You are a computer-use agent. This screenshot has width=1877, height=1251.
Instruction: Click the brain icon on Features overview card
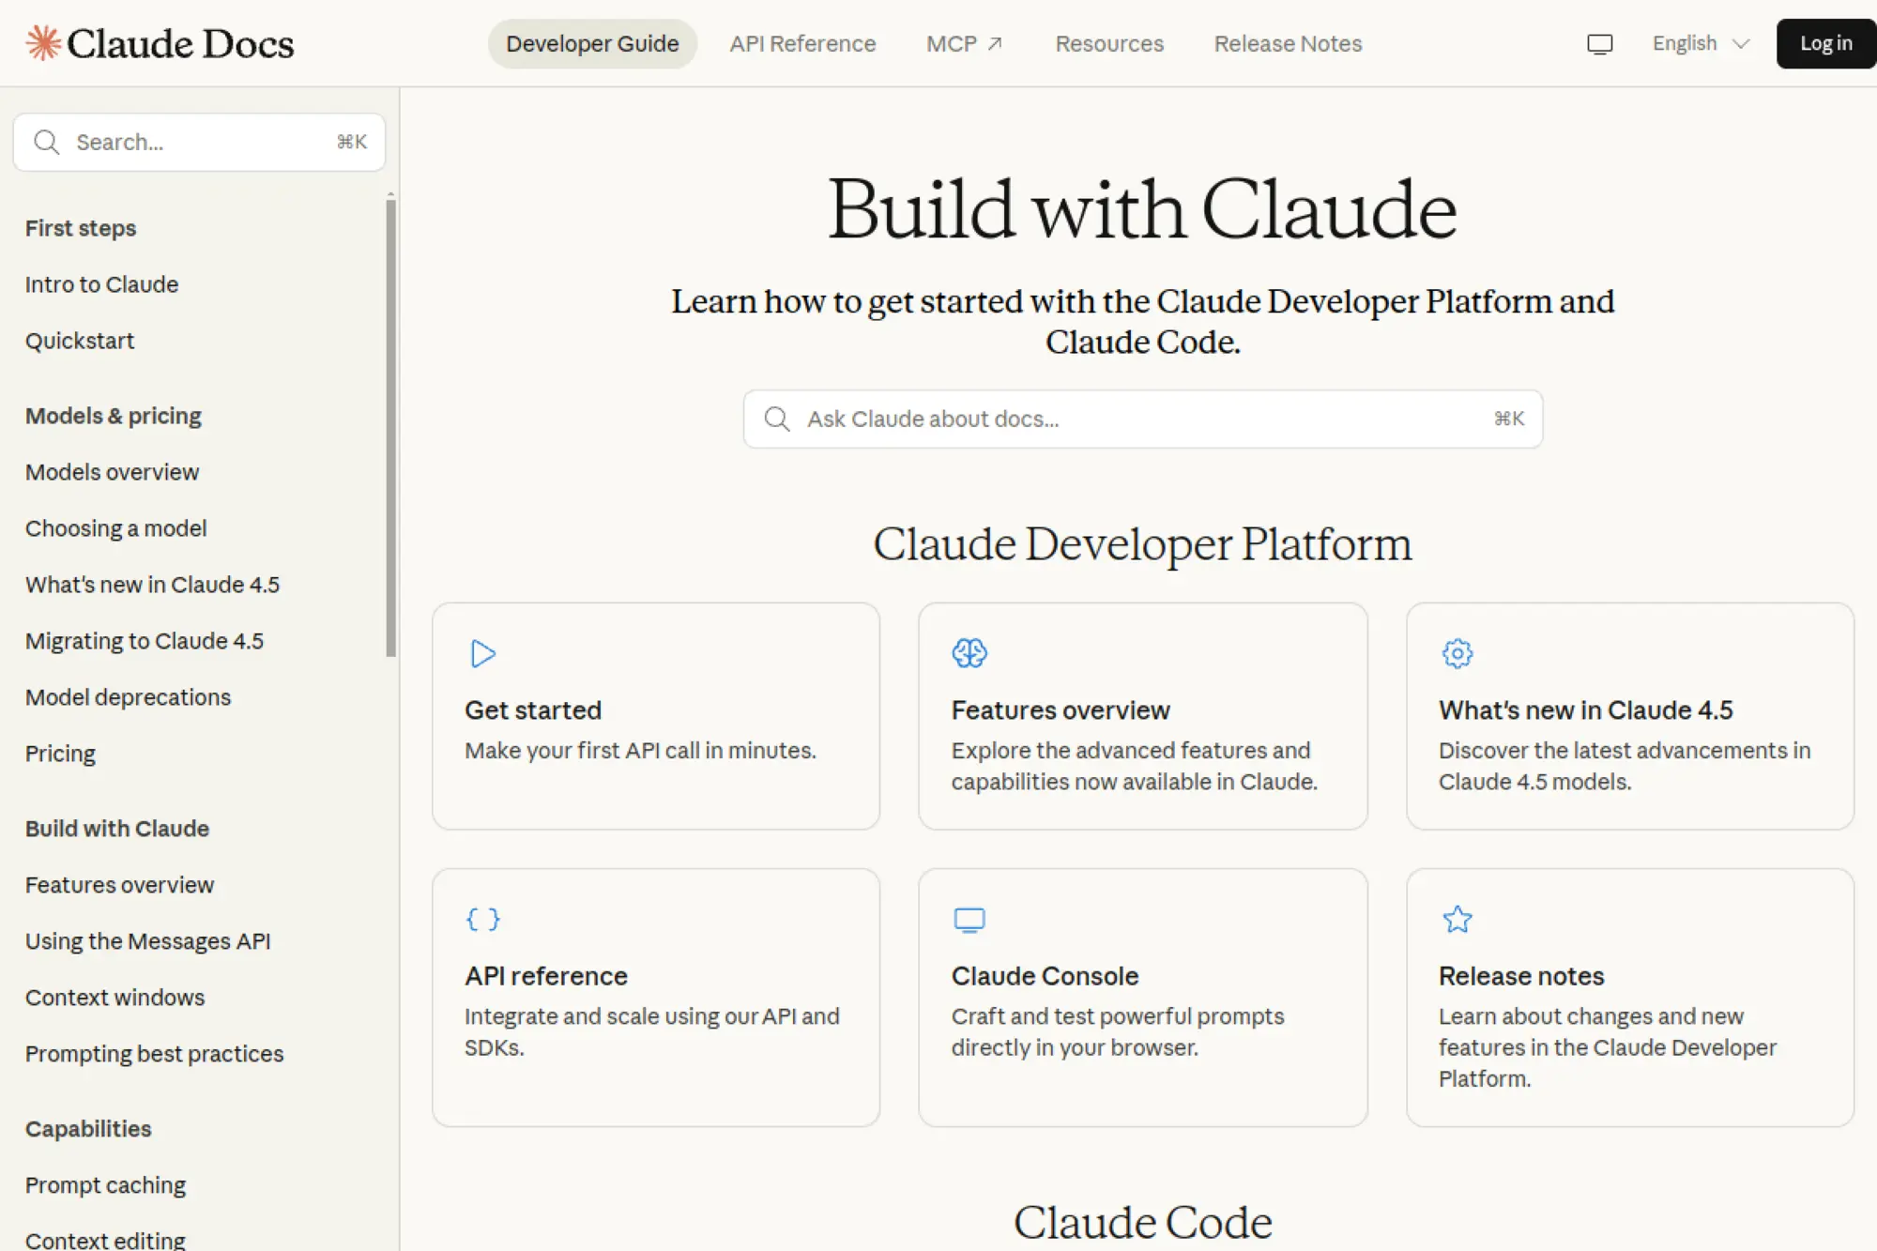(x=969, y=653)
